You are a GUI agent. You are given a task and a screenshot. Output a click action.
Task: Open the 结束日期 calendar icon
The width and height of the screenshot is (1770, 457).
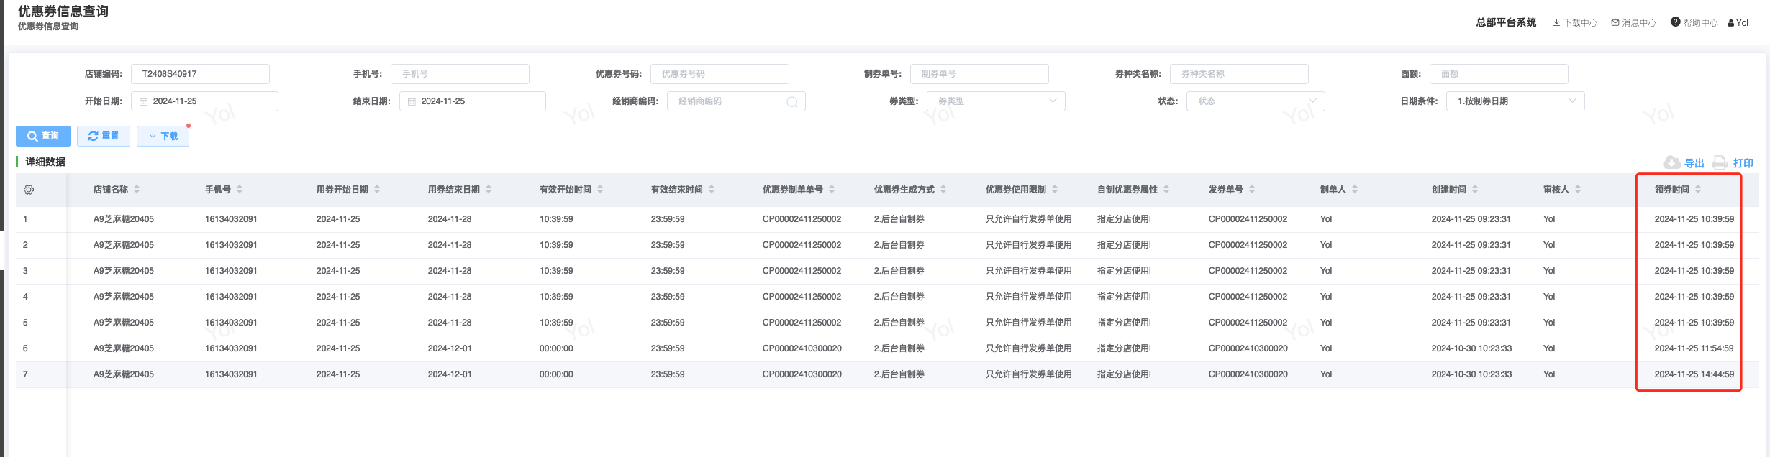click(412, 102)
